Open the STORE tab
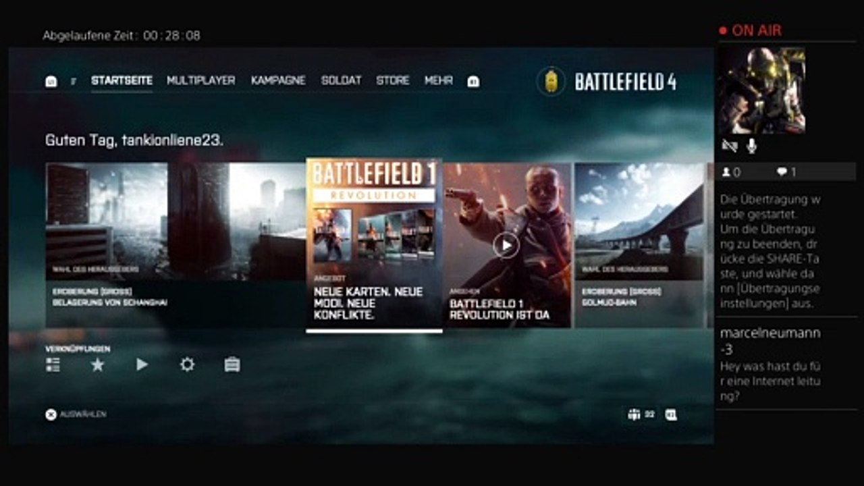Image resolution: width=864 pixels, height=486 pixels. pyautogui.click(x=393, y=80)
